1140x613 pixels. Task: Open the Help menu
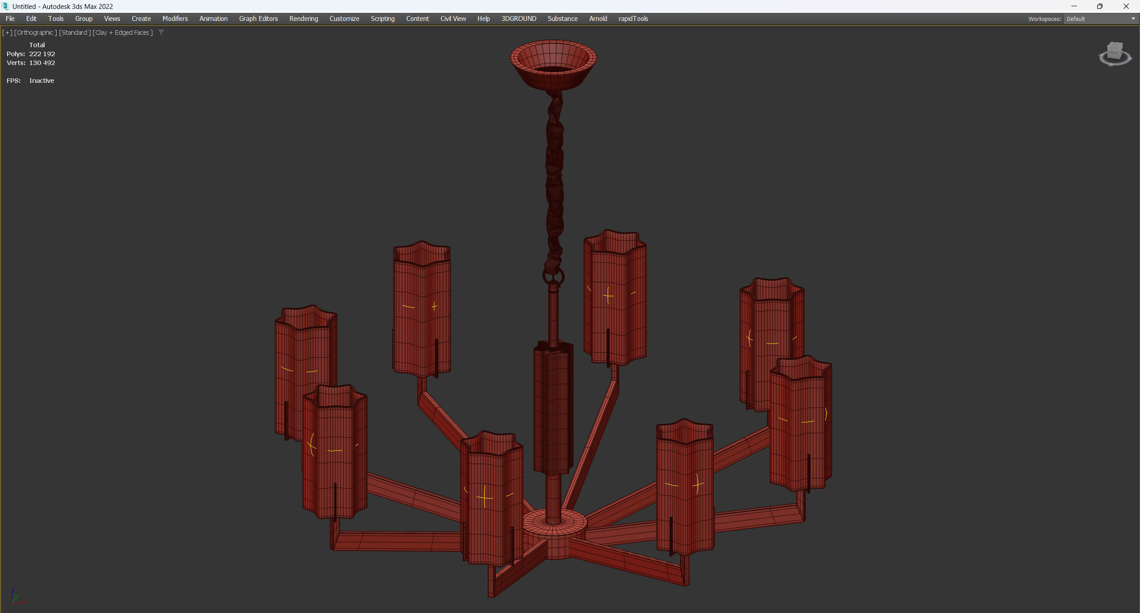[x=483, y=19]
